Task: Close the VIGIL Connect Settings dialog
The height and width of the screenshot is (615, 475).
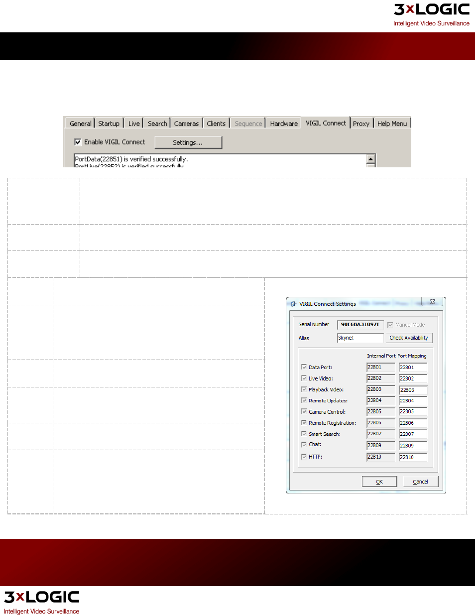Action: (433, 302)
